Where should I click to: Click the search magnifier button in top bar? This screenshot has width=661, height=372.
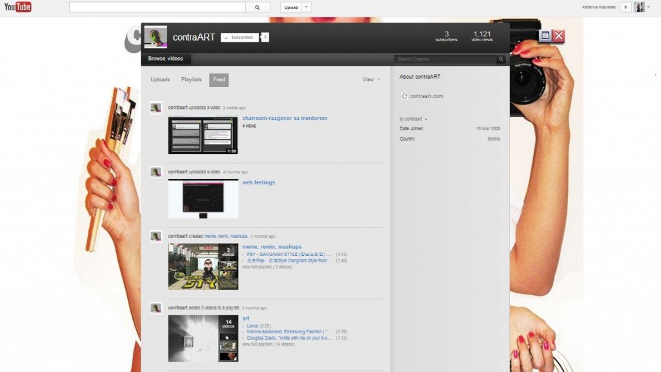258,7
